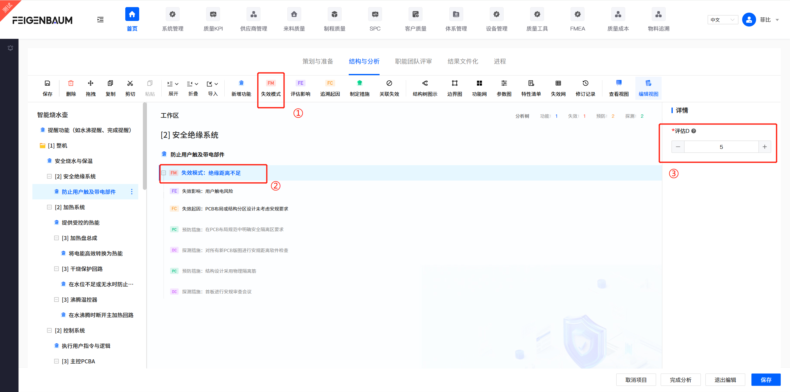Select the 防止用户触及带电部件 tree item

[x=88, y=191]
